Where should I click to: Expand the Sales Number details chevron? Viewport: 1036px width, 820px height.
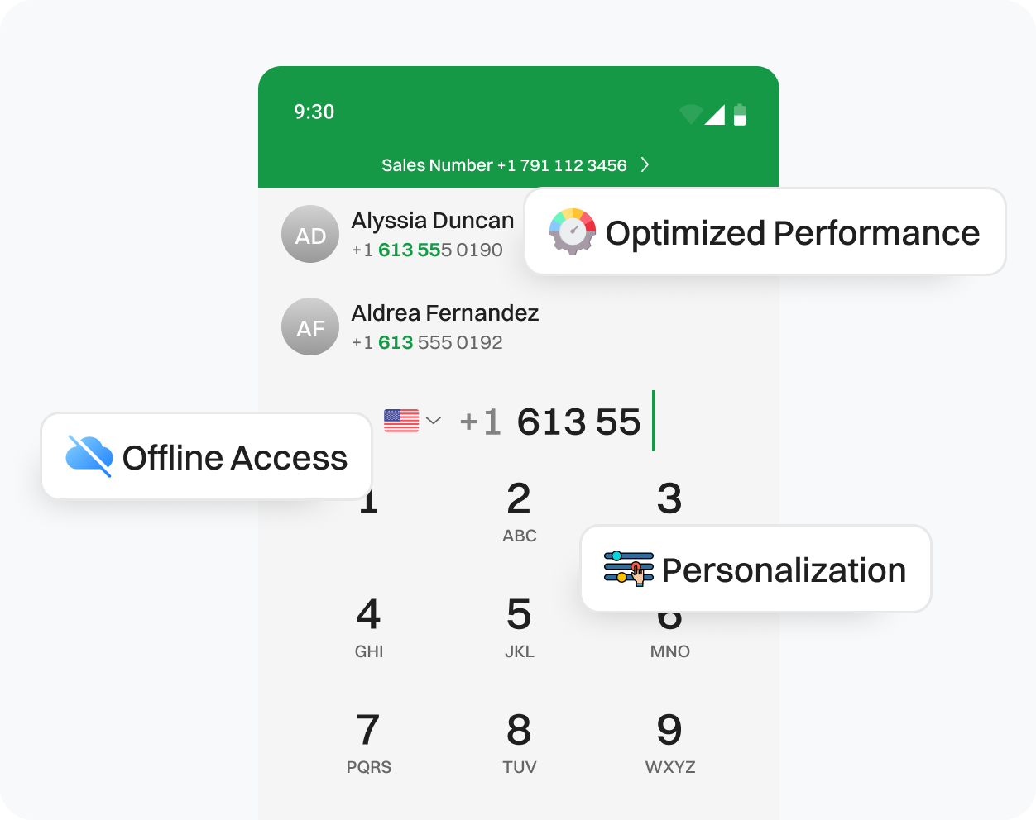645,165
